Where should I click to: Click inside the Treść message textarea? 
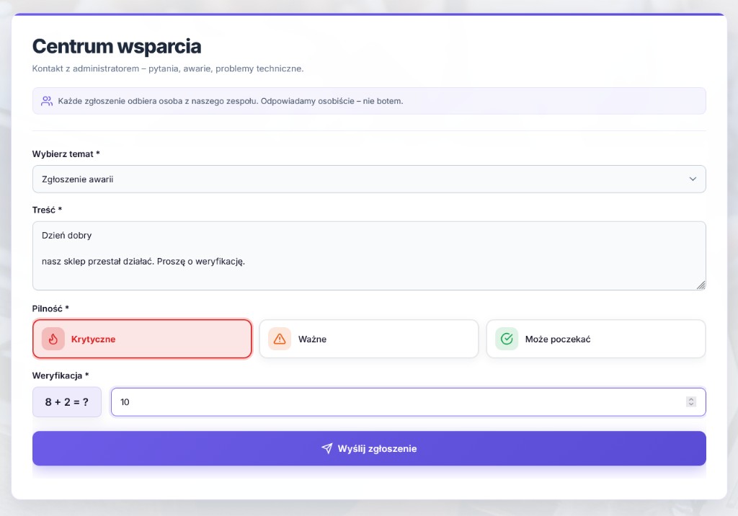pos(369,256)
